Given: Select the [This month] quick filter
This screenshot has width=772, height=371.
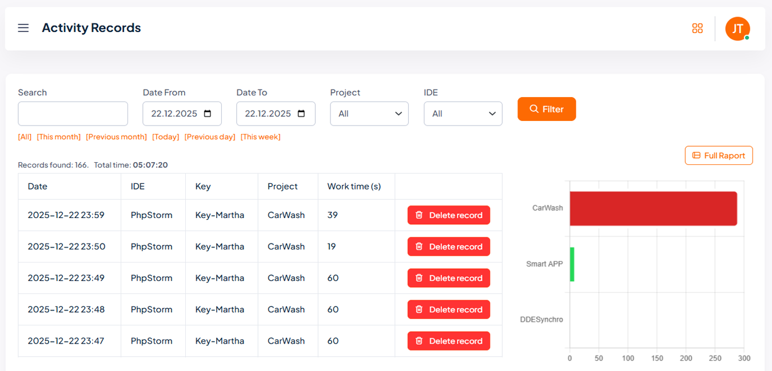Looking at the screenshot, I should pos(58,137).
